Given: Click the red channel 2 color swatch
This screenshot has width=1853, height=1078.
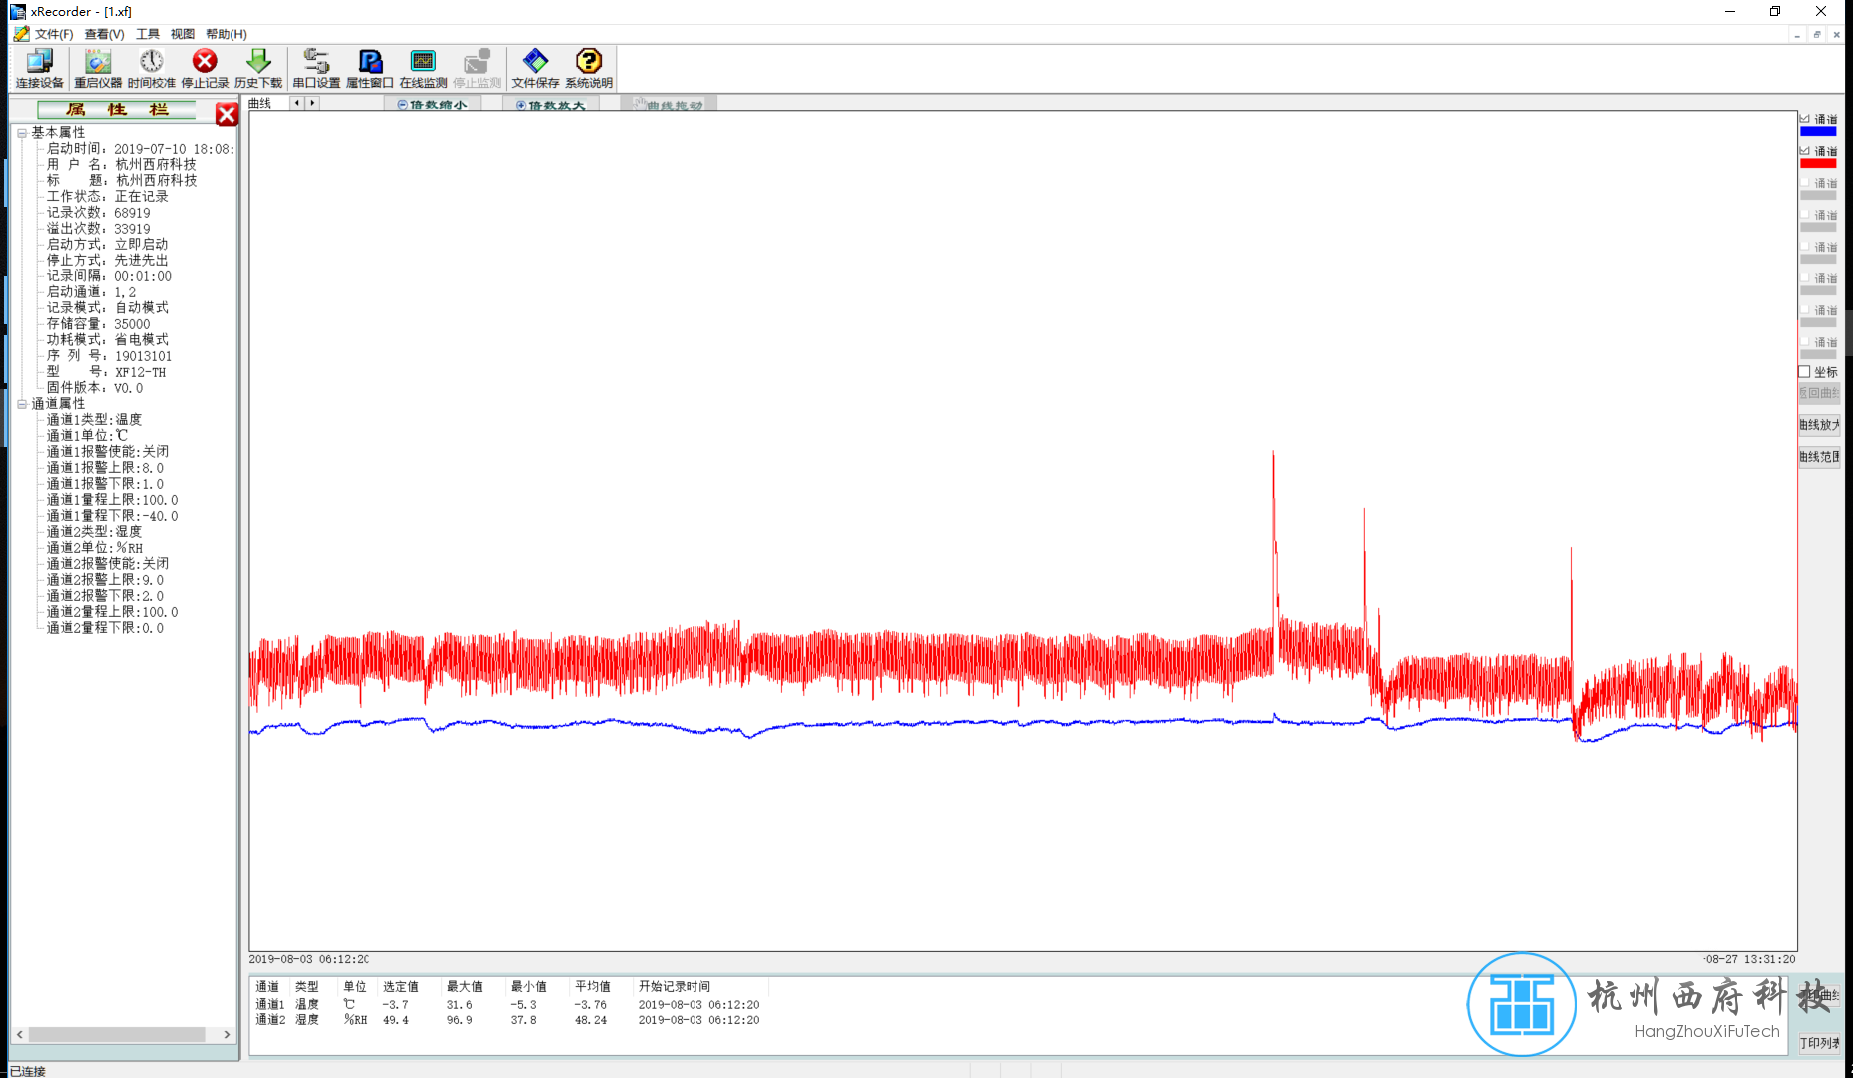Looking at the screenshot, I should [x=1817, y=163].
